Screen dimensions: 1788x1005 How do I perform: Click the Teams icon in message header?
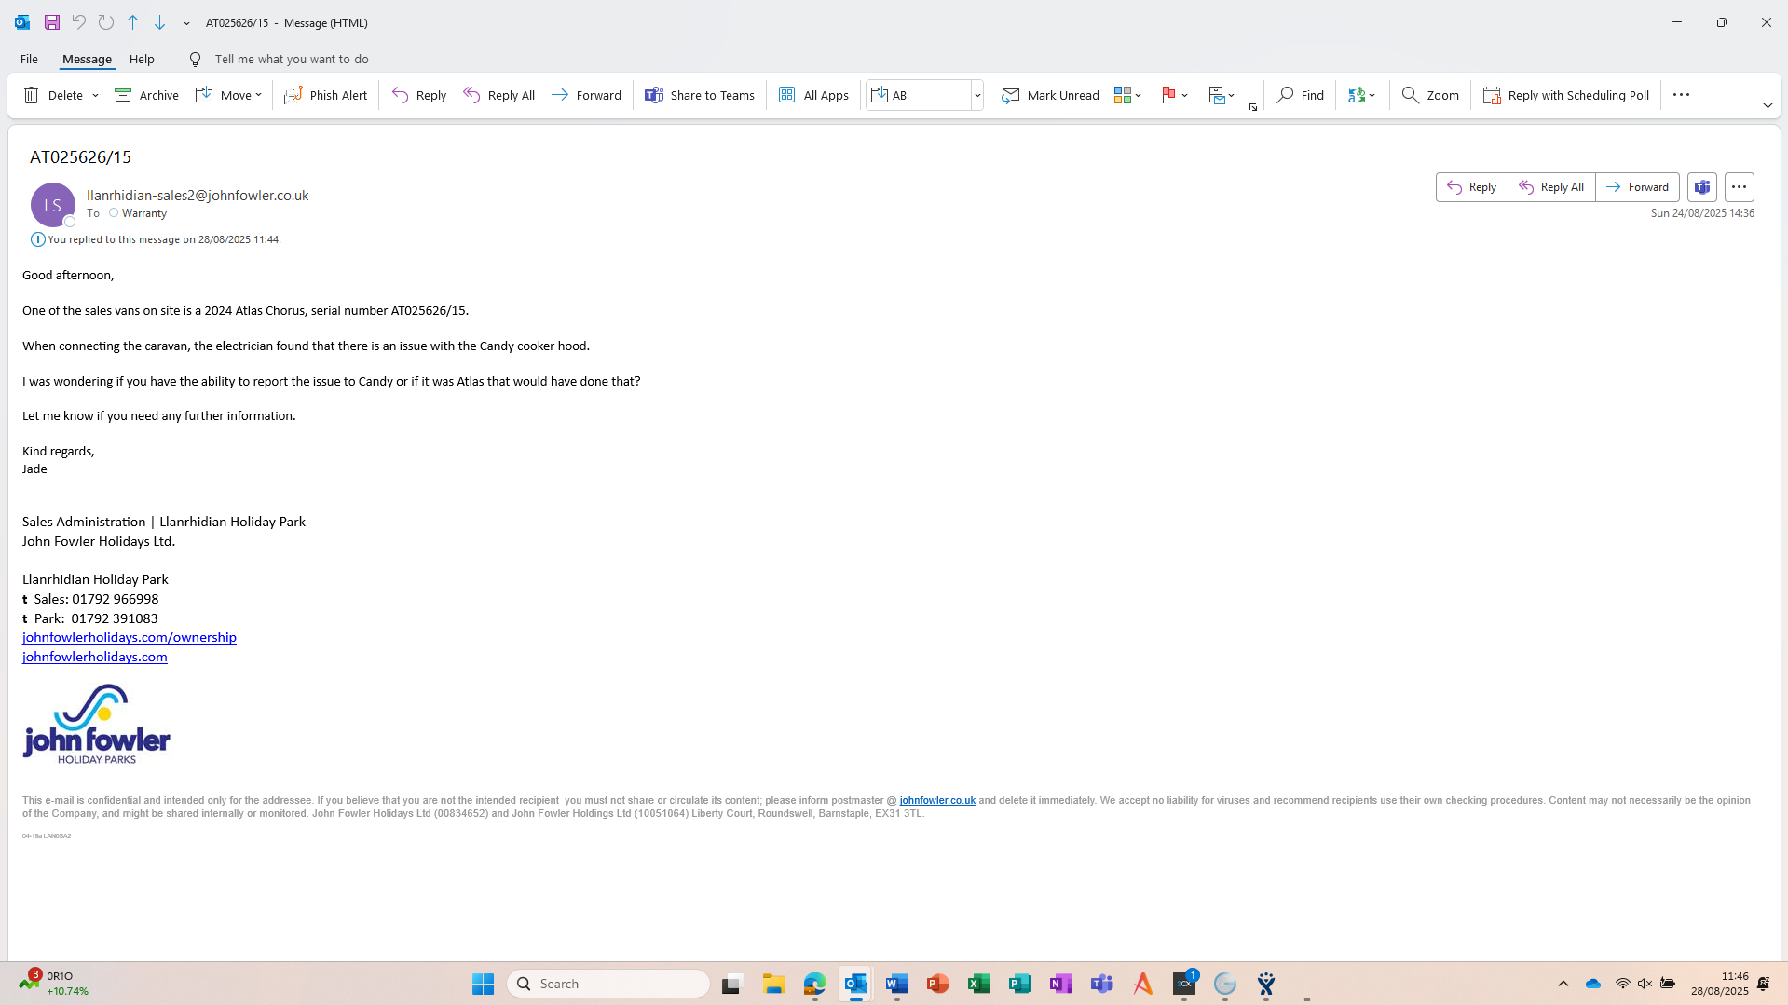(1702, 187)
